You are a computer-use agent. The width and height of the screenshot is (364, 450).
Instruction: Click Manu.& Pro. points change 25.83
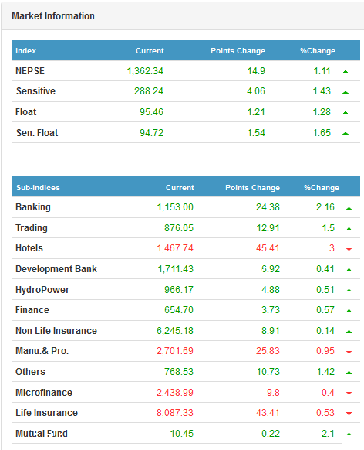click(x=268, y=351)
